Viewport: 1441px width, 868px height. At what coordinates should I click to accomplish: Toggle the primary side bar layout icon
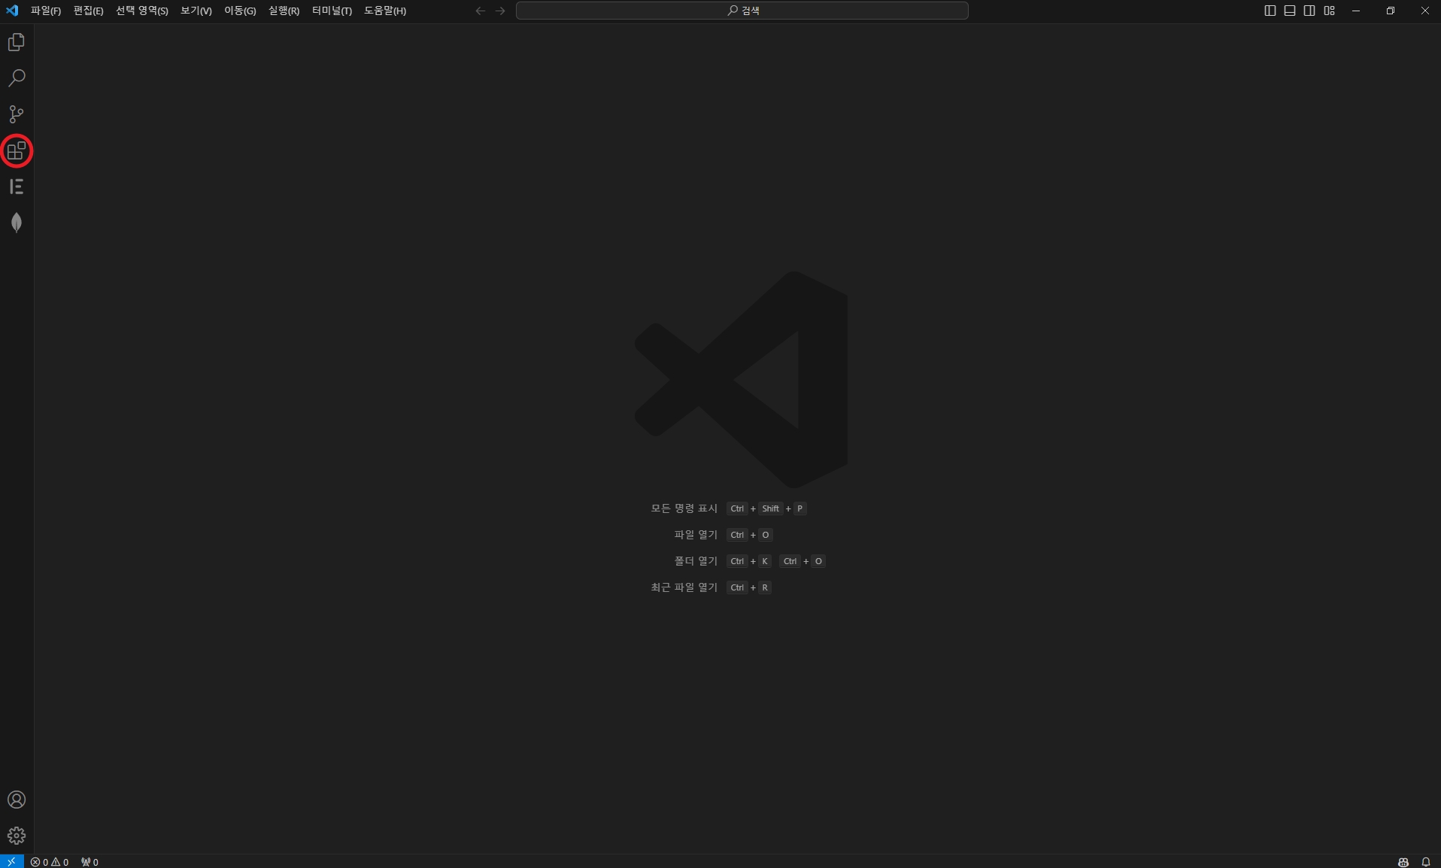(x=1270, y=11)
